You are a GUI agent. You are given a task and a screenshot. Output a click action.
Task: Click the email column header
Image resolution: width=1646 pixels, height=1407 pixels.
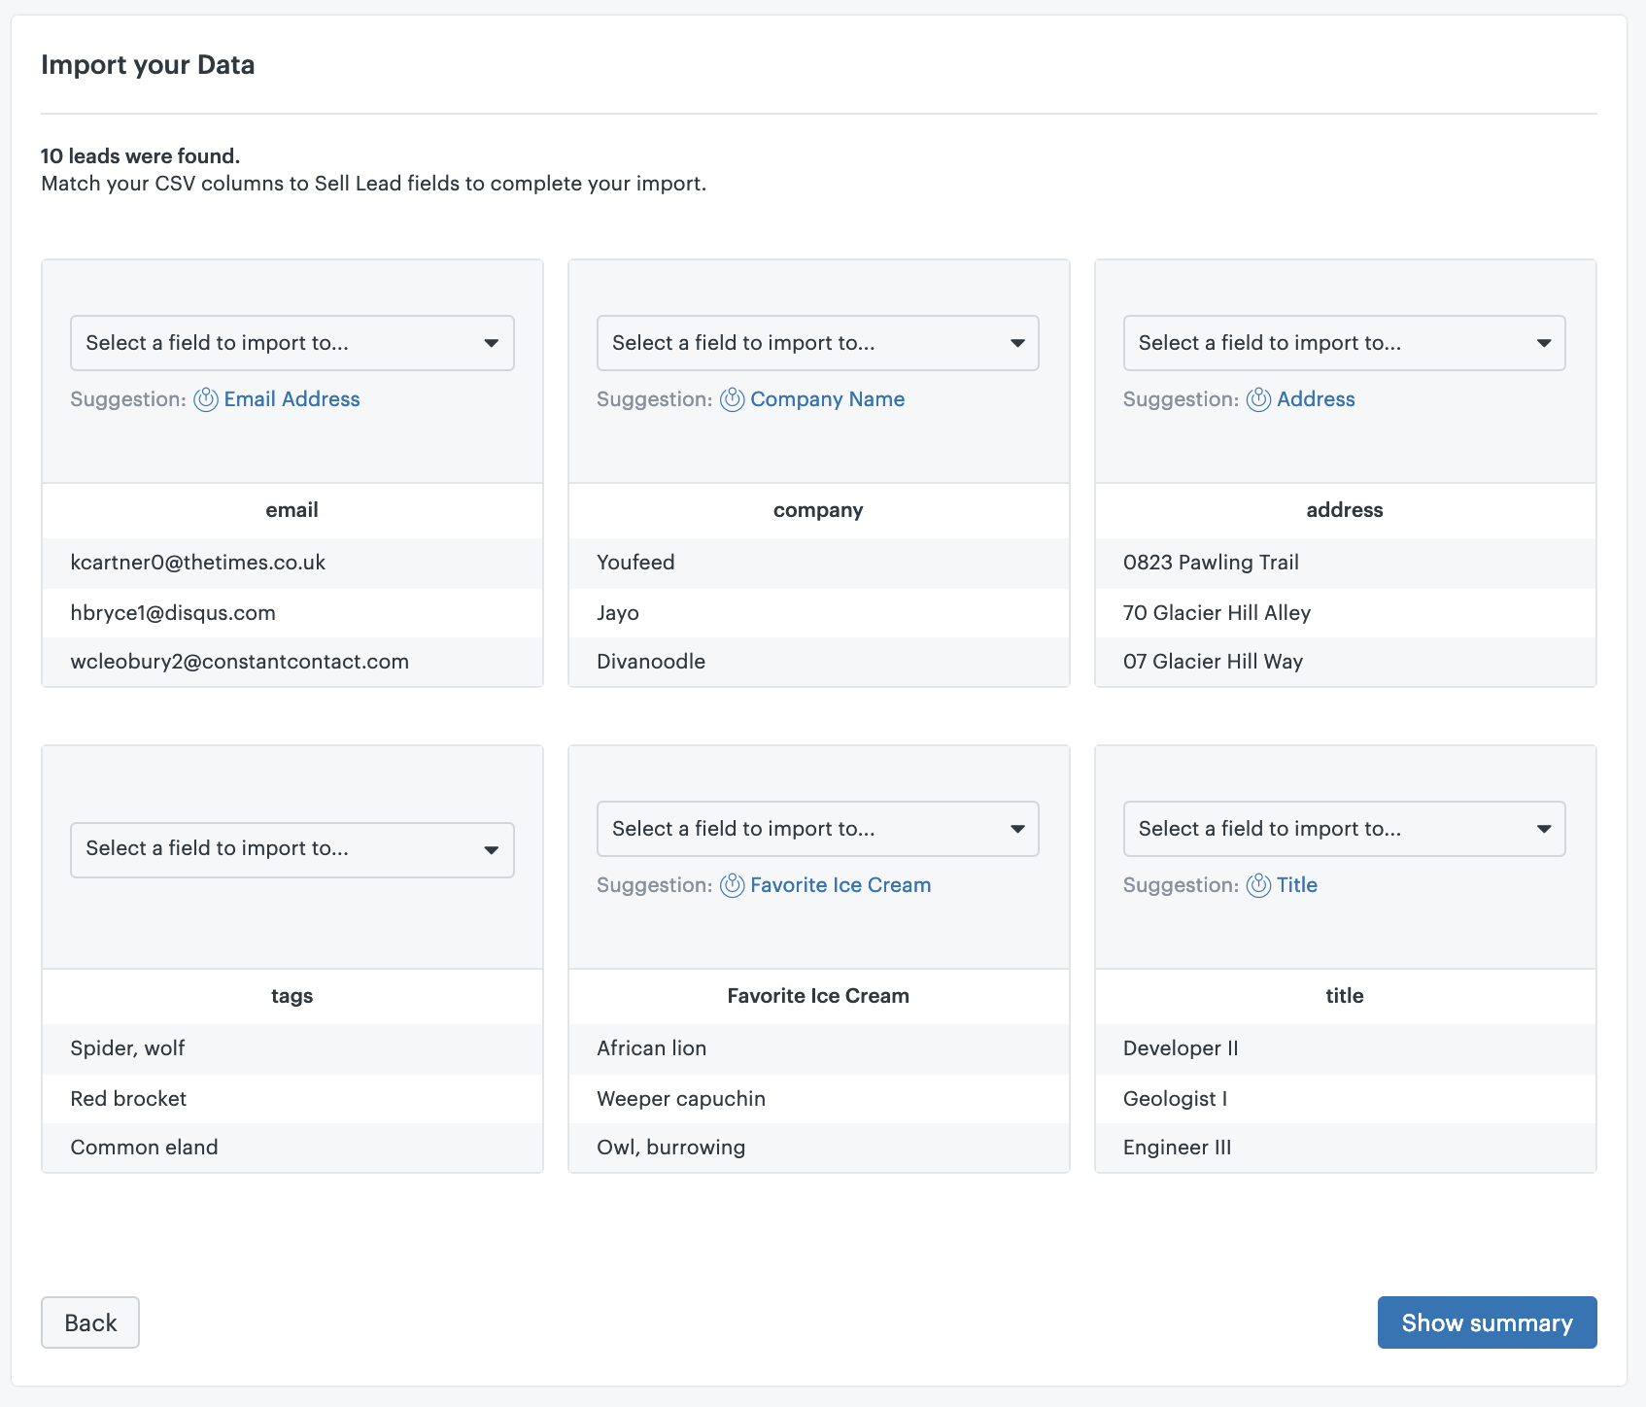tap(292, 510)
